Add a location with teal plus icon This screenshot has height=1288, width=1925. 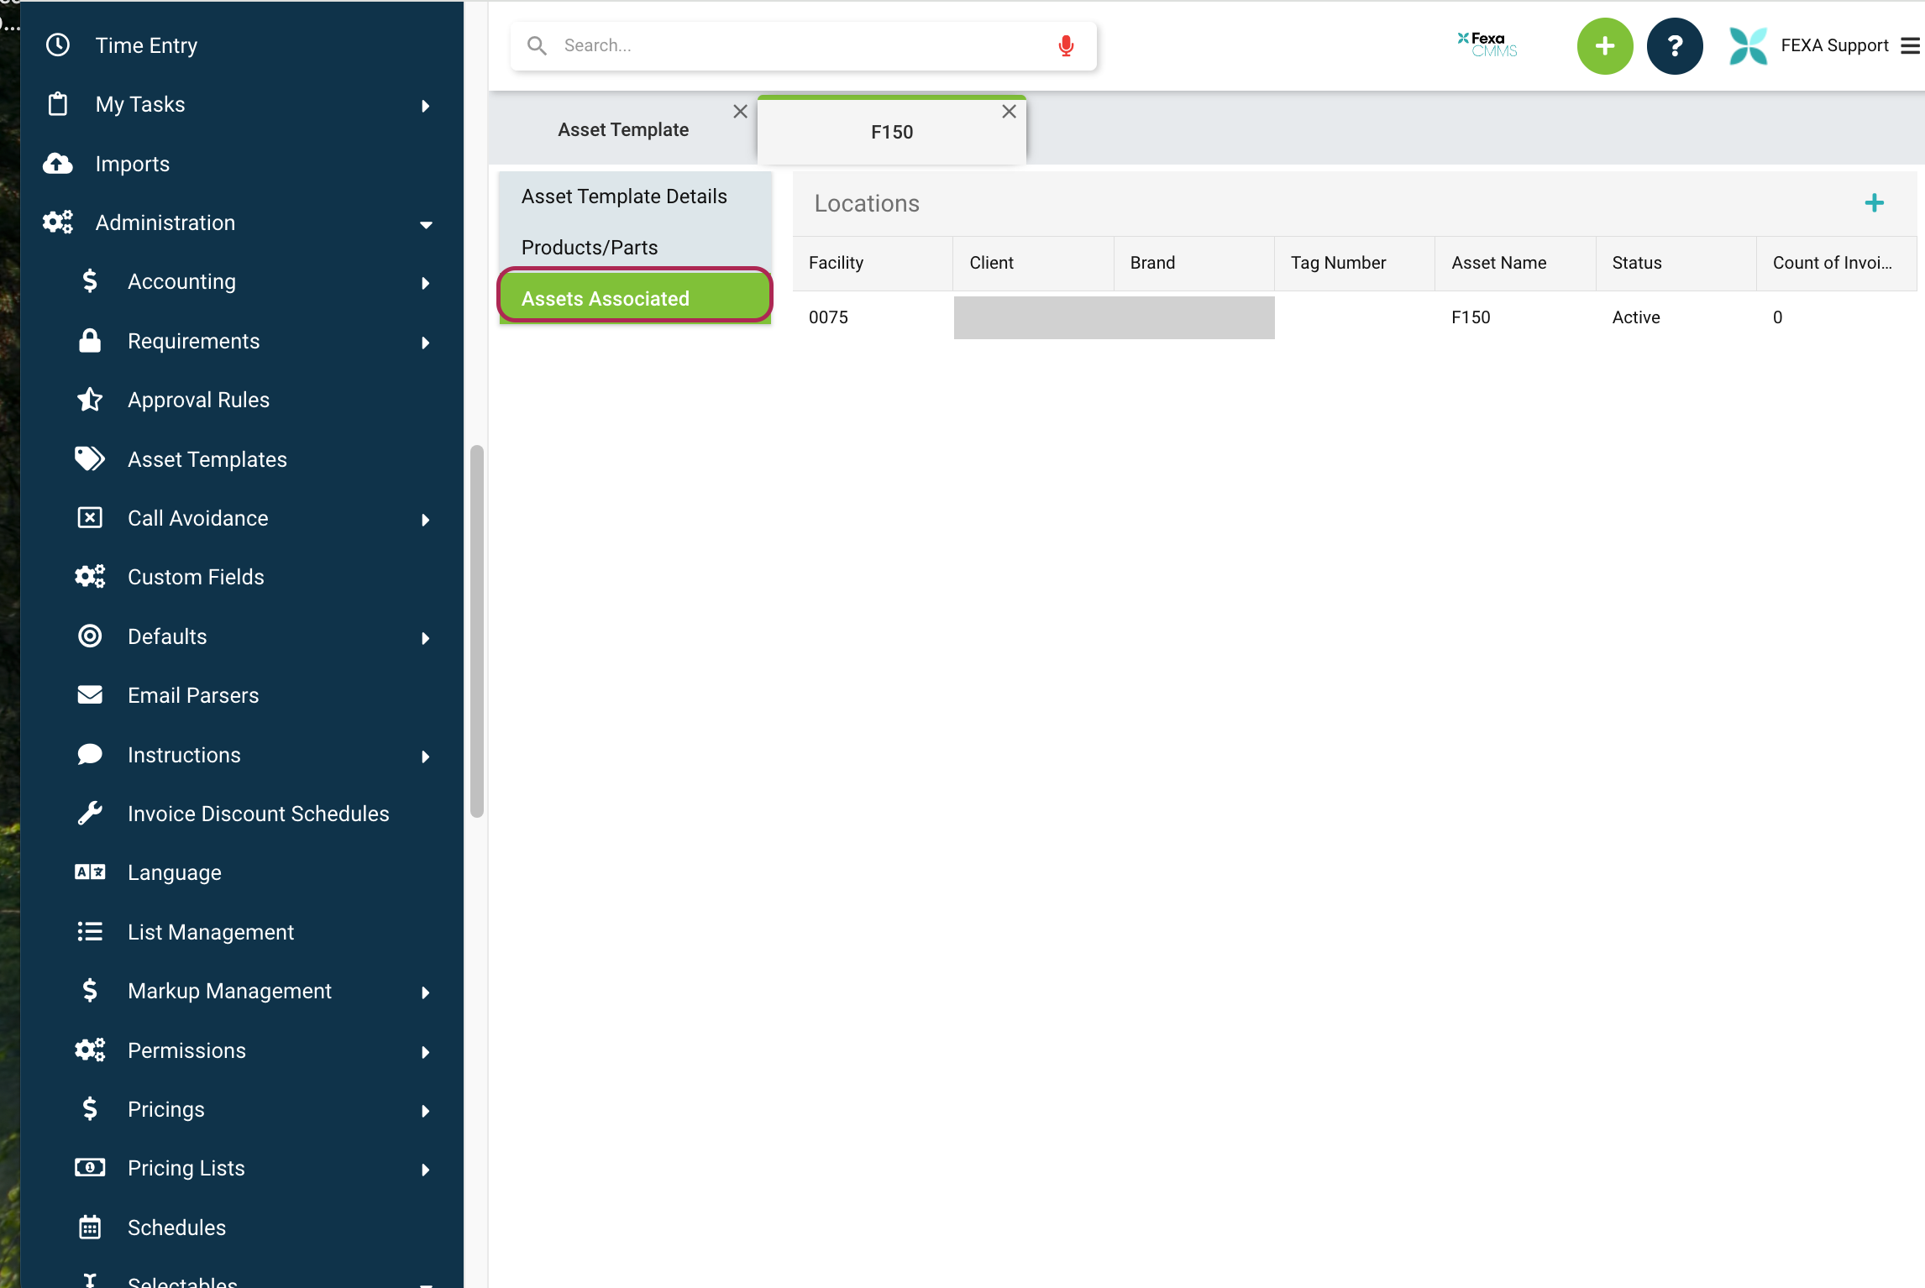pos(1875,203)
